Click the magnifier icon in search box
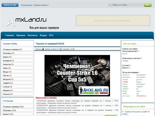155x116 pixels. (x=110, y=5)
